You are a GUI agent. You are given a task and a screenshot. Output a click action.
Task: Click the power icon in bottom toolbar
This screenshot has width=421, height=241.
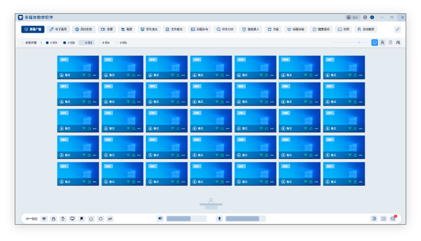point(91,219)
